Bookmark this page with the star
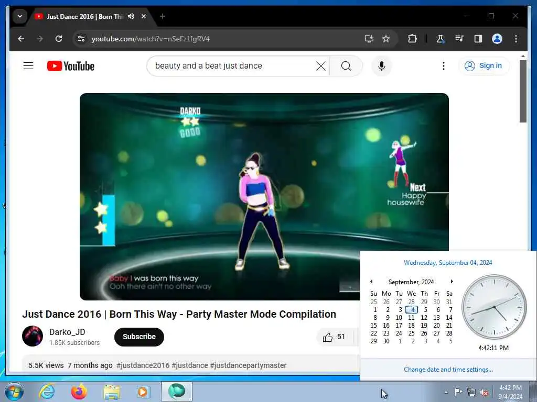 click(386, 39)
